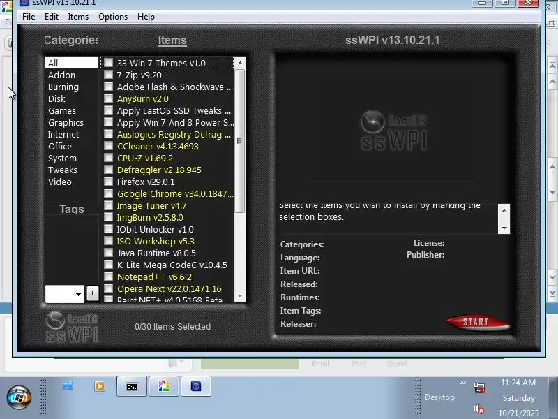The height and width of the screenshot is (419, 558).
Task: Open the Items menu
Action: point(78,17)
